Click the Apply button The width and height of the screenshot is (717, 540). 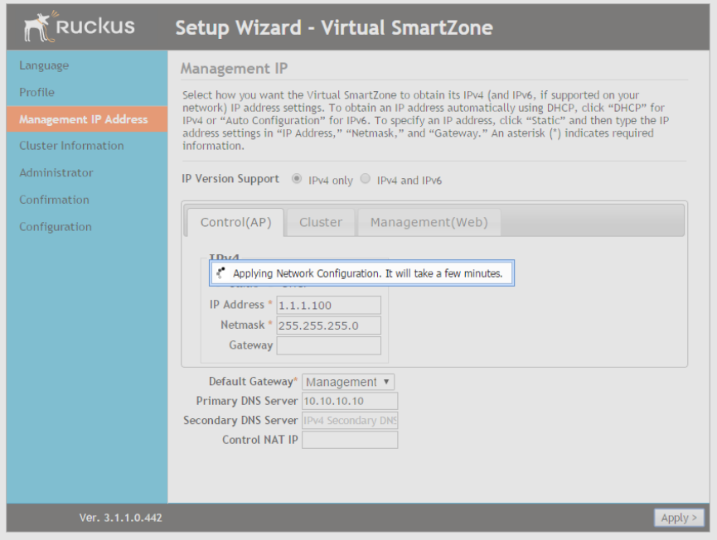coord(679,518)
